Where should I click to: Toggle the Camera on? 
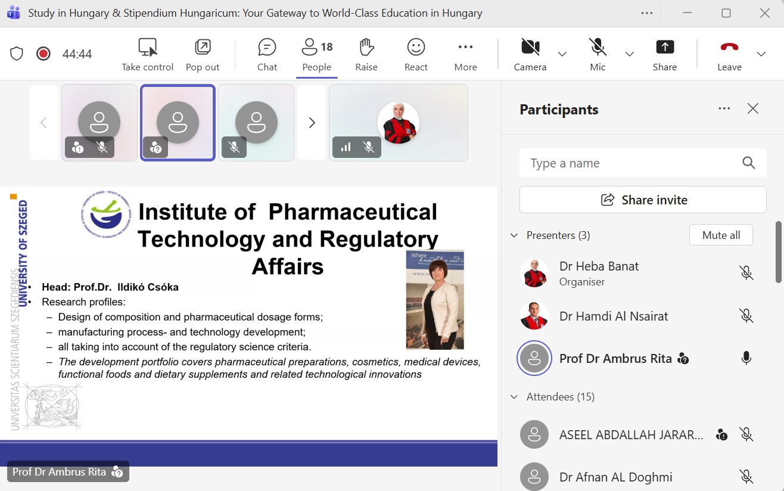coord(530,54)
